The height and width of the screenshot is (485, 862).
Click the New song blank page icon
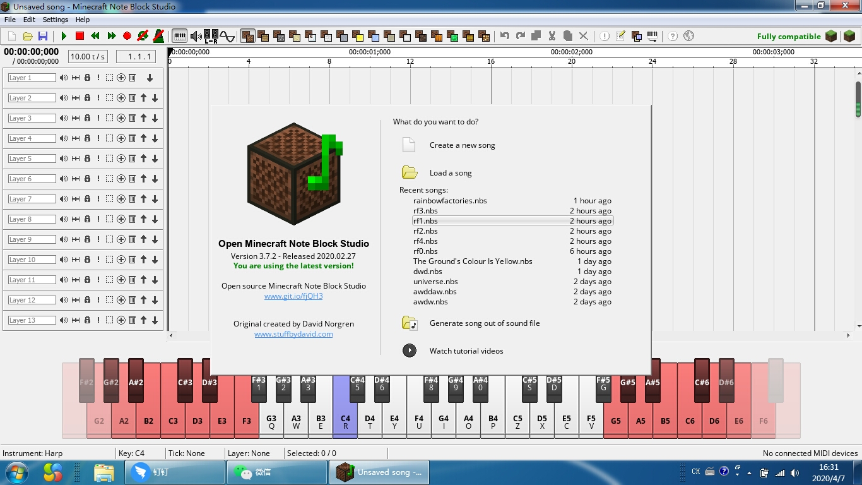point(13,36)
